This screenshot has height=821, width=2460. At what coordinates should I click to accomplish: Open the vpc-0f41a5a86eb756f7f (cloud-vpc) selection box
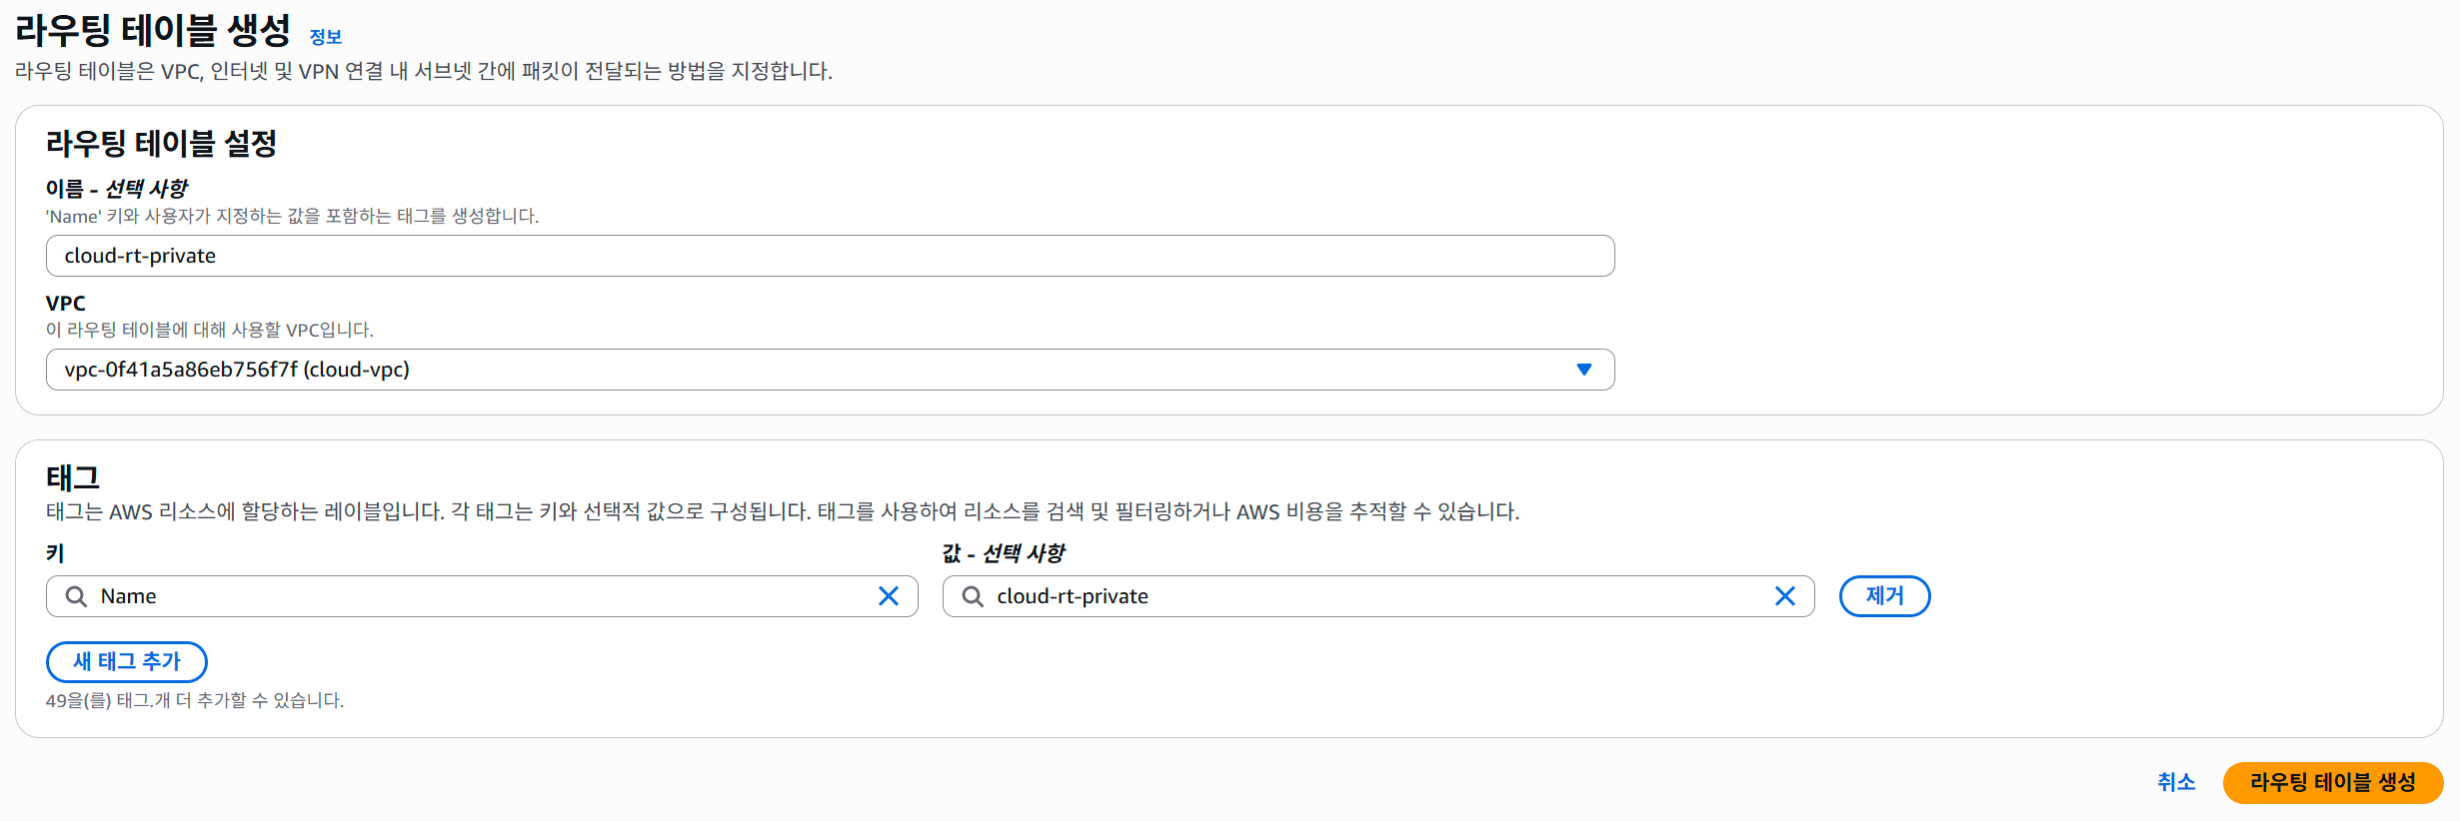pyautogui.click(x=800, y=370)
